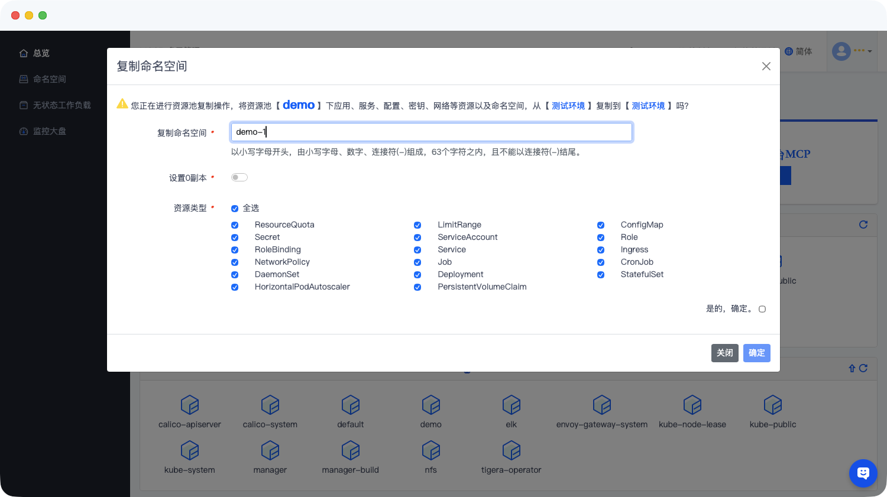Go to 监控大盘 in the sidebar
Viewport: 887px width, 497px height.
(49, 131)
